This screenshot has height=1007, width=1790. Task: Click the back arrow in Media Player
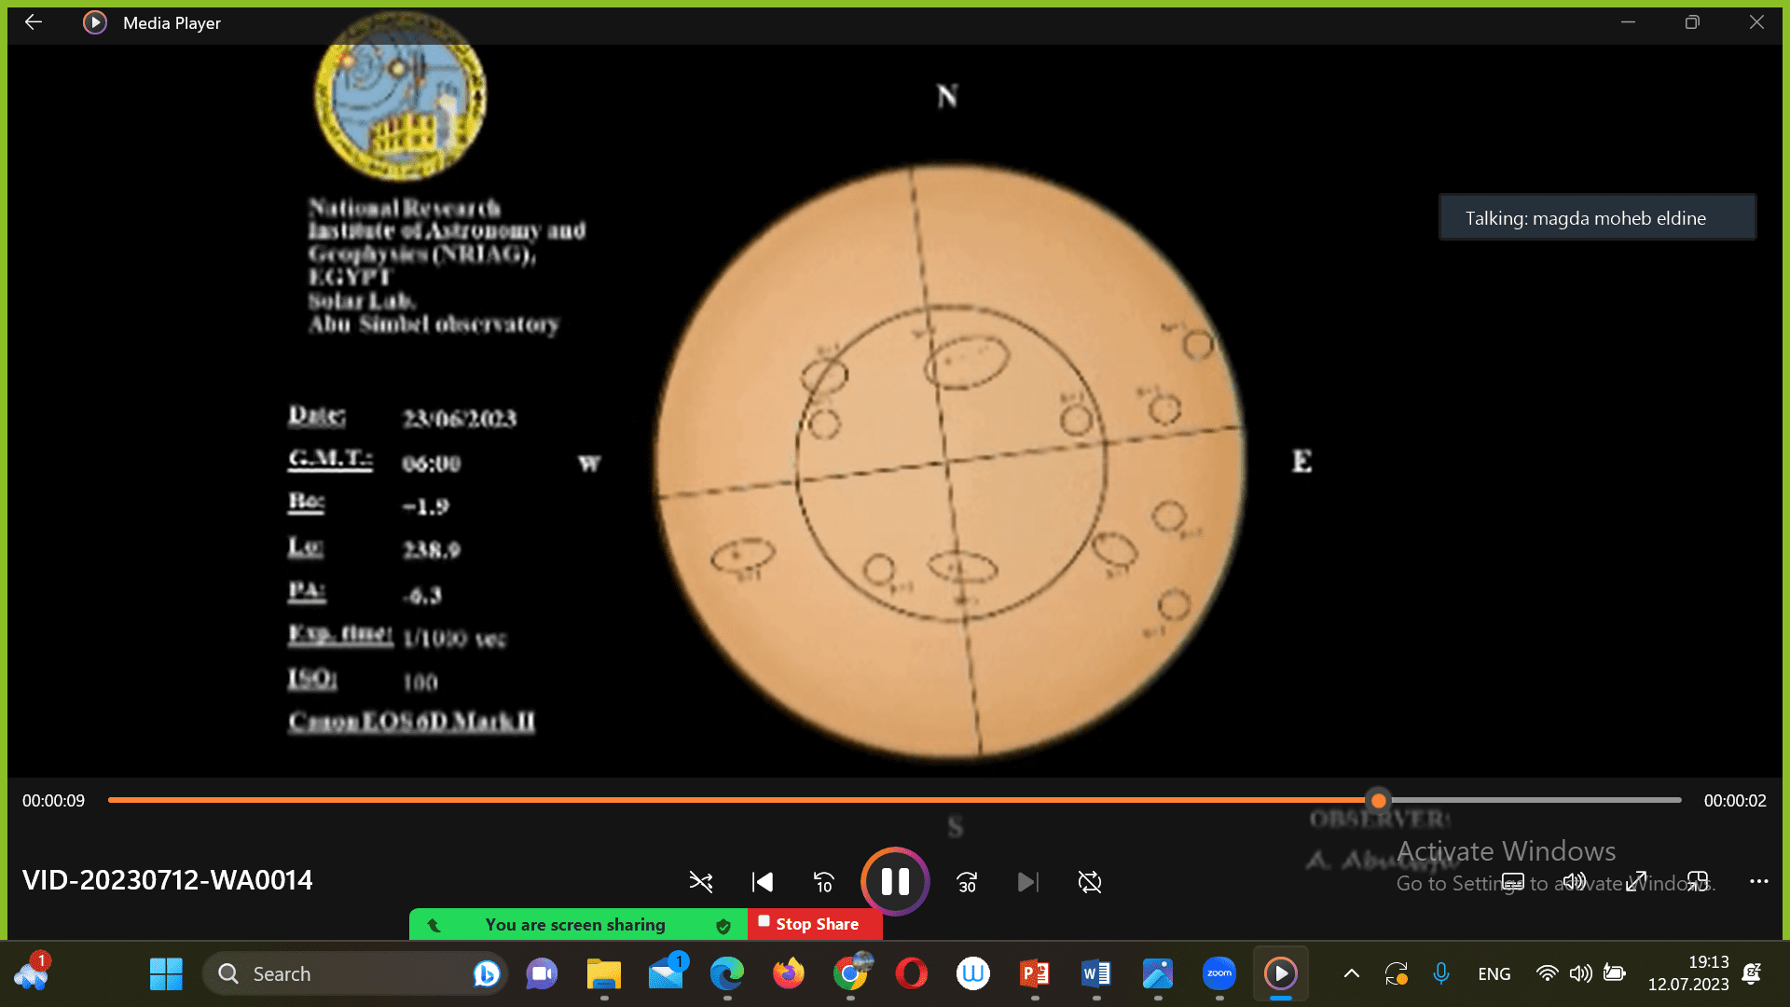[x=34, y=22]
